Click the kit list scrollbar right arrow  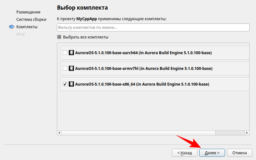[x=247, y=133]
